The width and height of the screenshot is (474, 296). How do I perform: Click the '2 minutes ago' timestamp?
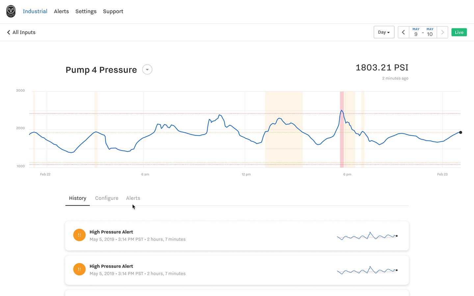coord(395,78)
